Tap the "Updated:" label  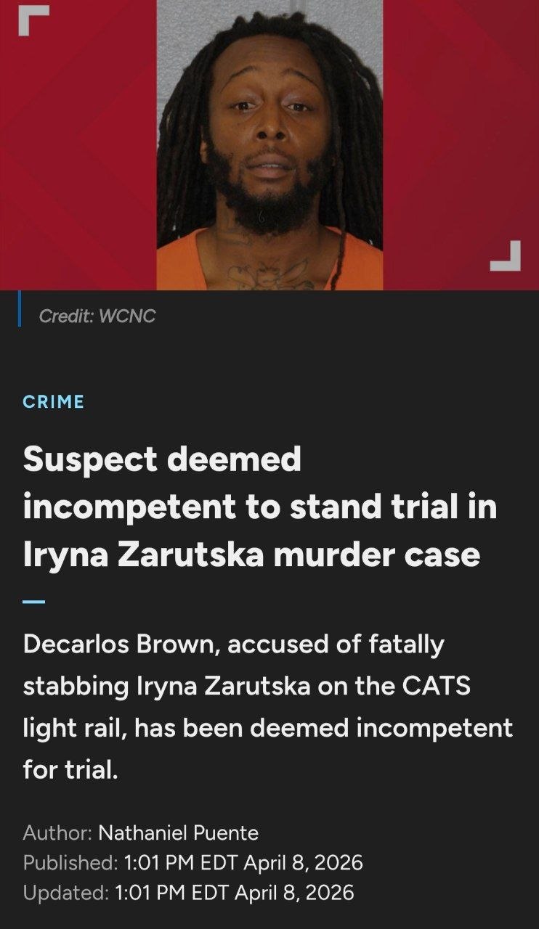[x=66, y=892]
